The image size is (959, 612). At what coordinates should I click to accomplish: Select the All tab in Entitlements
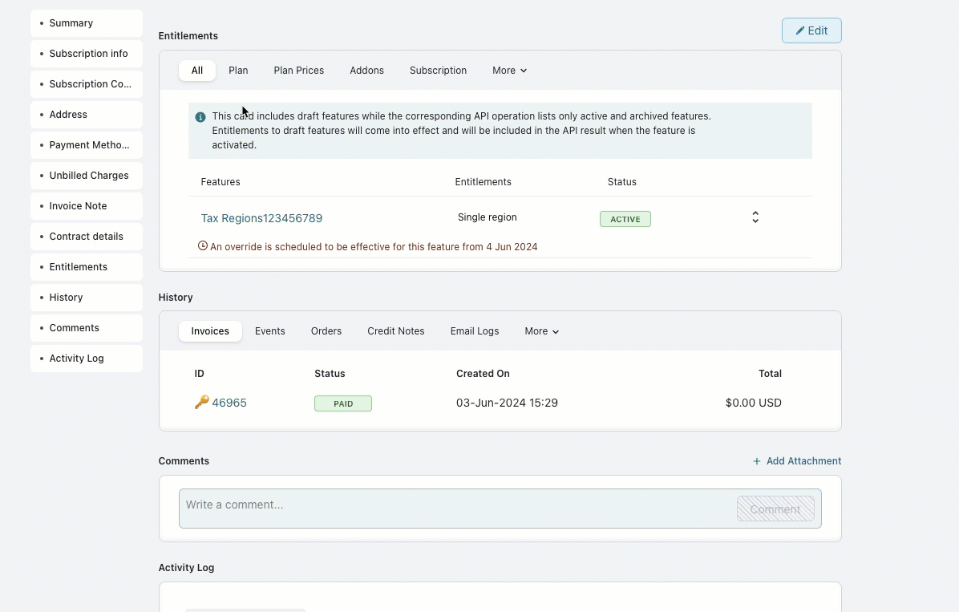[197, 71]
